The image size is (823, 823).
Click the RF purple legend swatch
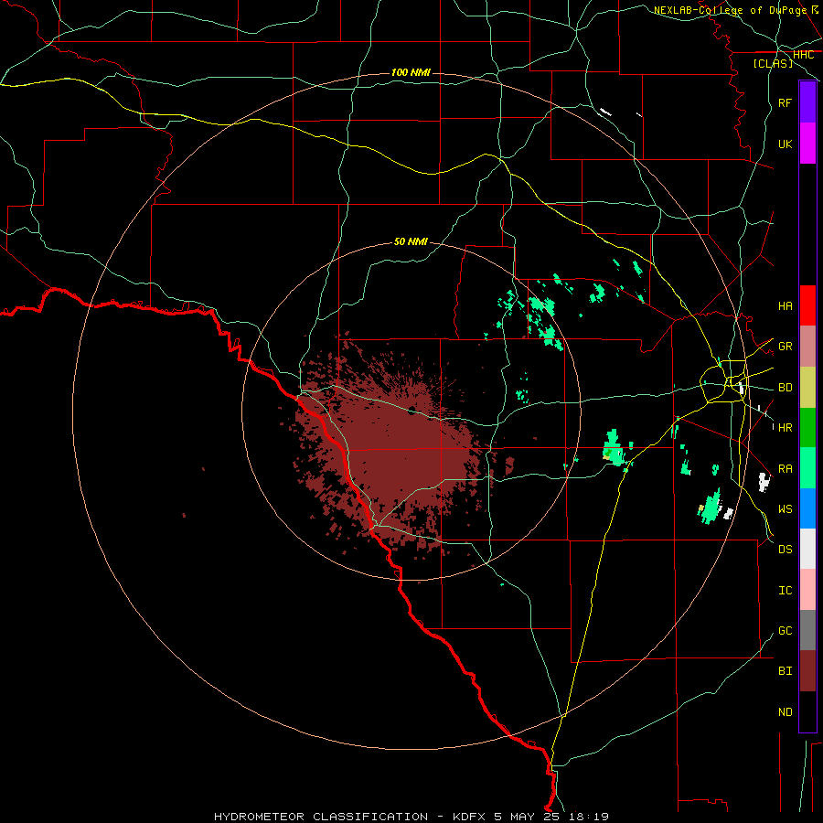(807, 102)
